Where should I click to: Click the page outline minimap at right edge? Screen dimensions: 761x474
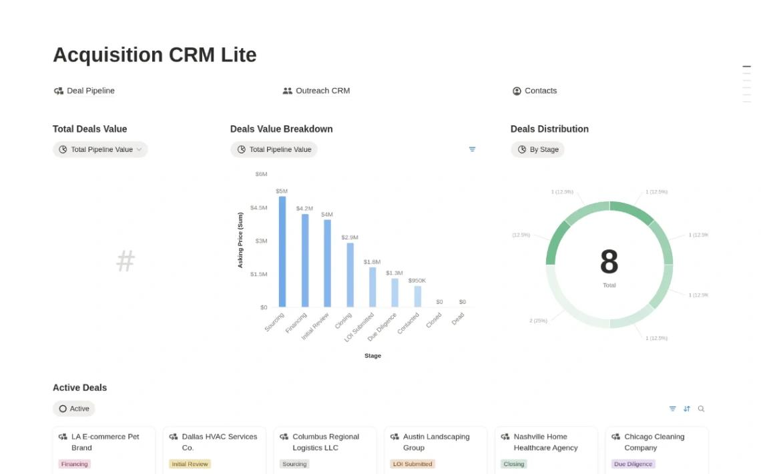746,84
